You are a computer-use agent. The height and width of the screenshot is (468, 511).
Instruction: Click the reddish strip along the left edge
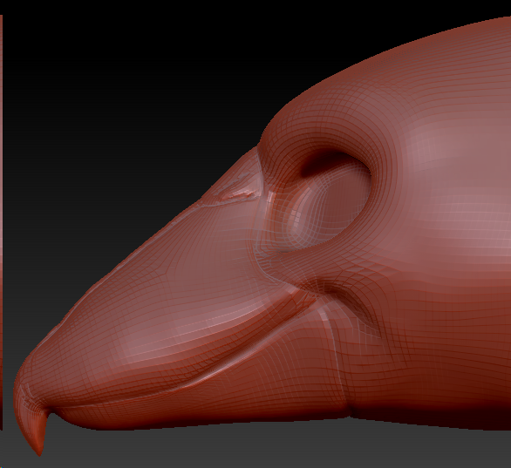[x=1, y=221]
